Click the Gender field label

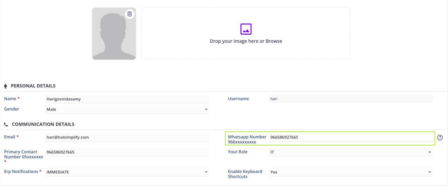[x=12, y=109]
